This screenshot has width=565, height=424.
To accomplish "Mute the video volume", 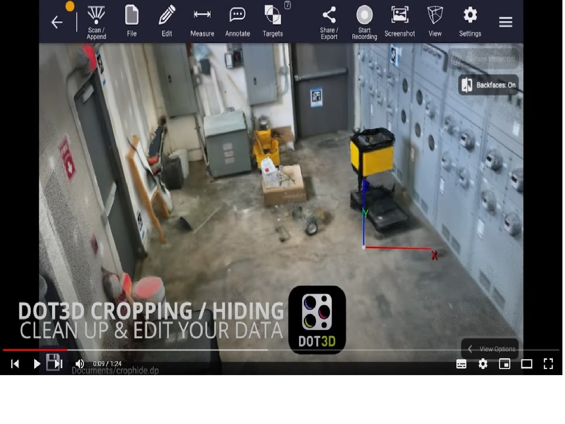I will 80,364.
